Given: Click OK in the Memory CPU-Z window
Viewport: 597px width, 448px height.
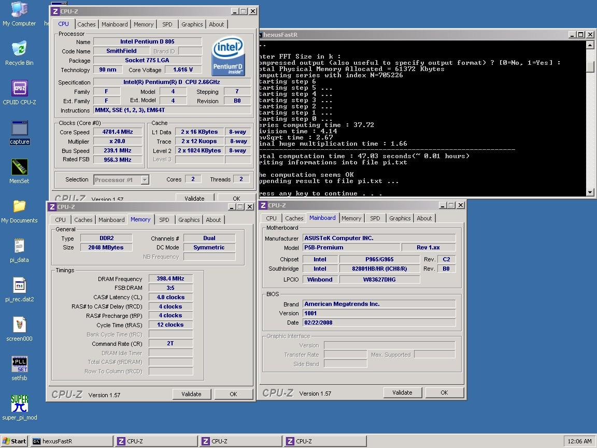Looking at the screenshot, I should (233, 394).
